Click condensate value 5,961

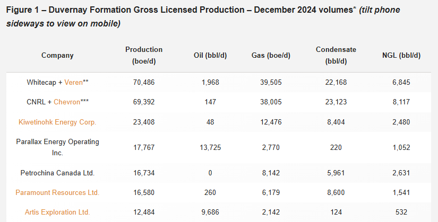coord(336,173)
